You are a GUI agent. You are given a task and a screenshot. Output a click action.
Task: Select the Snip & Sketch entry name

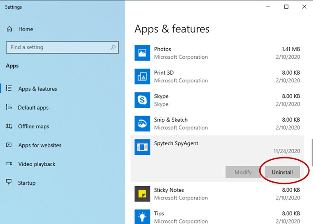coord(171,120)
